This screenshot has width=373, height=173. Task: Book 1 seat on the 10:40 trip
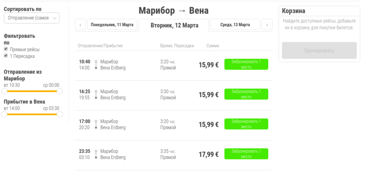(246, 64)
